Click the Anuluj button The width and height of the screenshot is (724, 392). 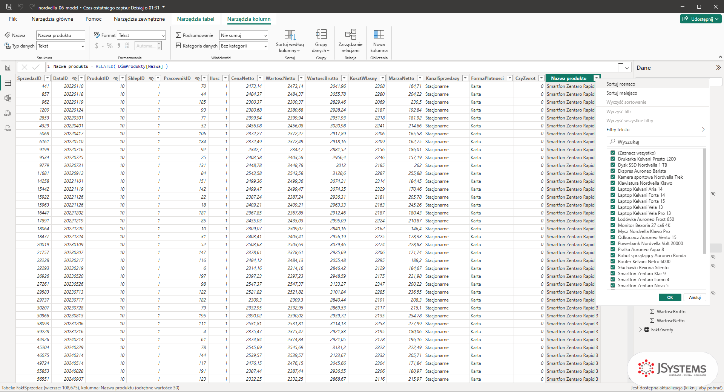695,297
